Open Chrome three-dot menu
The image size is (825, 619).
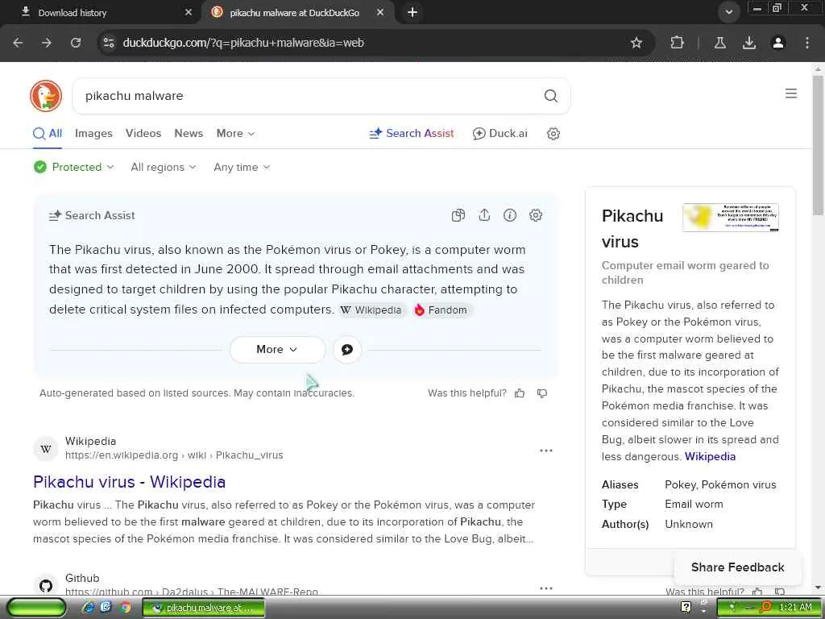(x=807, y=43)
